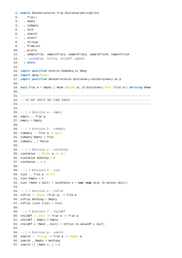Click the 'strings' export on line 8
Image resolution: width=182 pixels, height=258 pixels.
pos(33,42)
